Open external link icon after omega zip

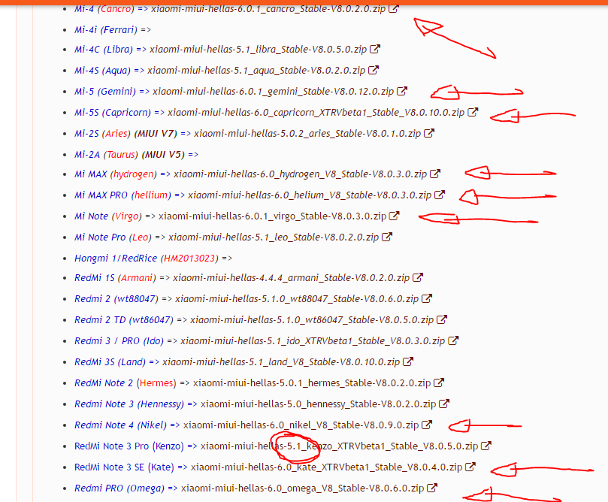(432, 488)
